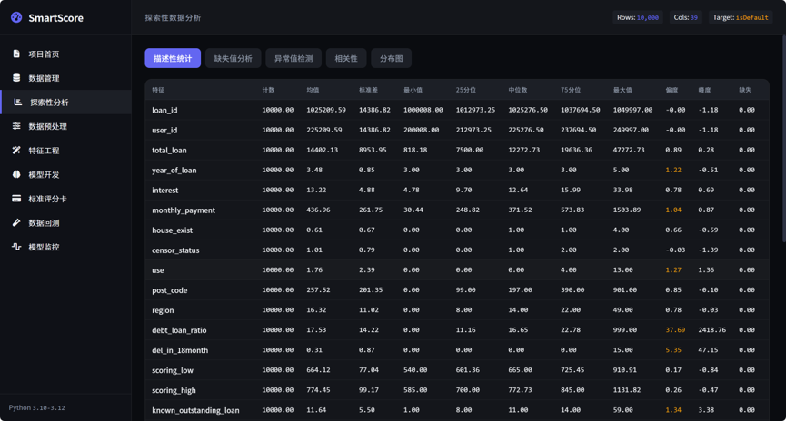Click the 数据回测 pencil icon
786x421 pixels.
pos(16,222)
